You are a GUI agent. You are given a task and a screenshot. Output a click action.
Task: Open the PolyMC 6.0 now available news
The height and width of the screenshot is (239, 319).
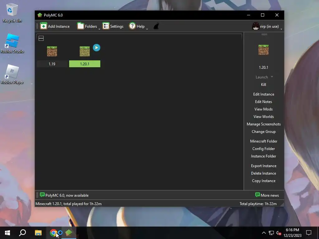[x=64, y=195]
